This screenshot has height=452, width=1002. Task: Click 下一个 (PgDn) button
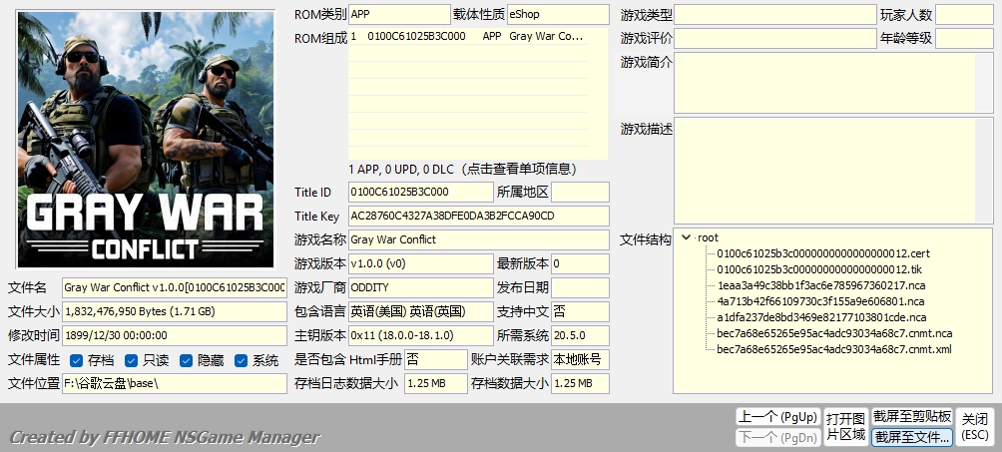[x=777, y=437]
